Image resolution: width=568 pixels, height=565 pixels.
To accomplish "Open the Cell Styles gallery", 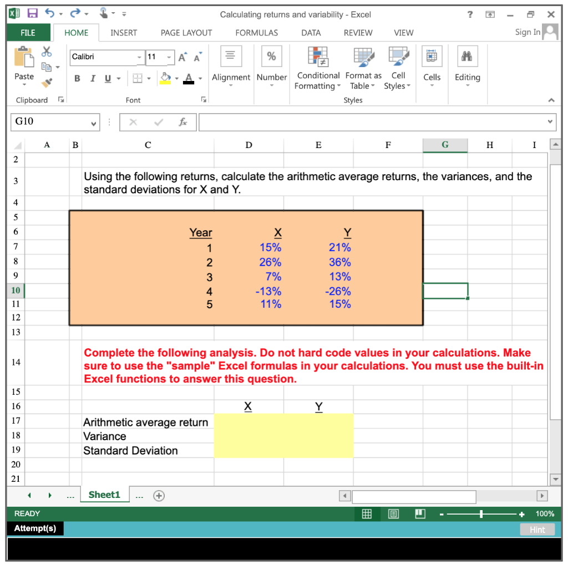I will 397,68.
